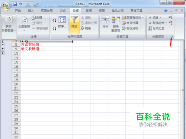186x139 pixels.
Task: Select the 数据 ribbon tab
Action: point(76,11)
